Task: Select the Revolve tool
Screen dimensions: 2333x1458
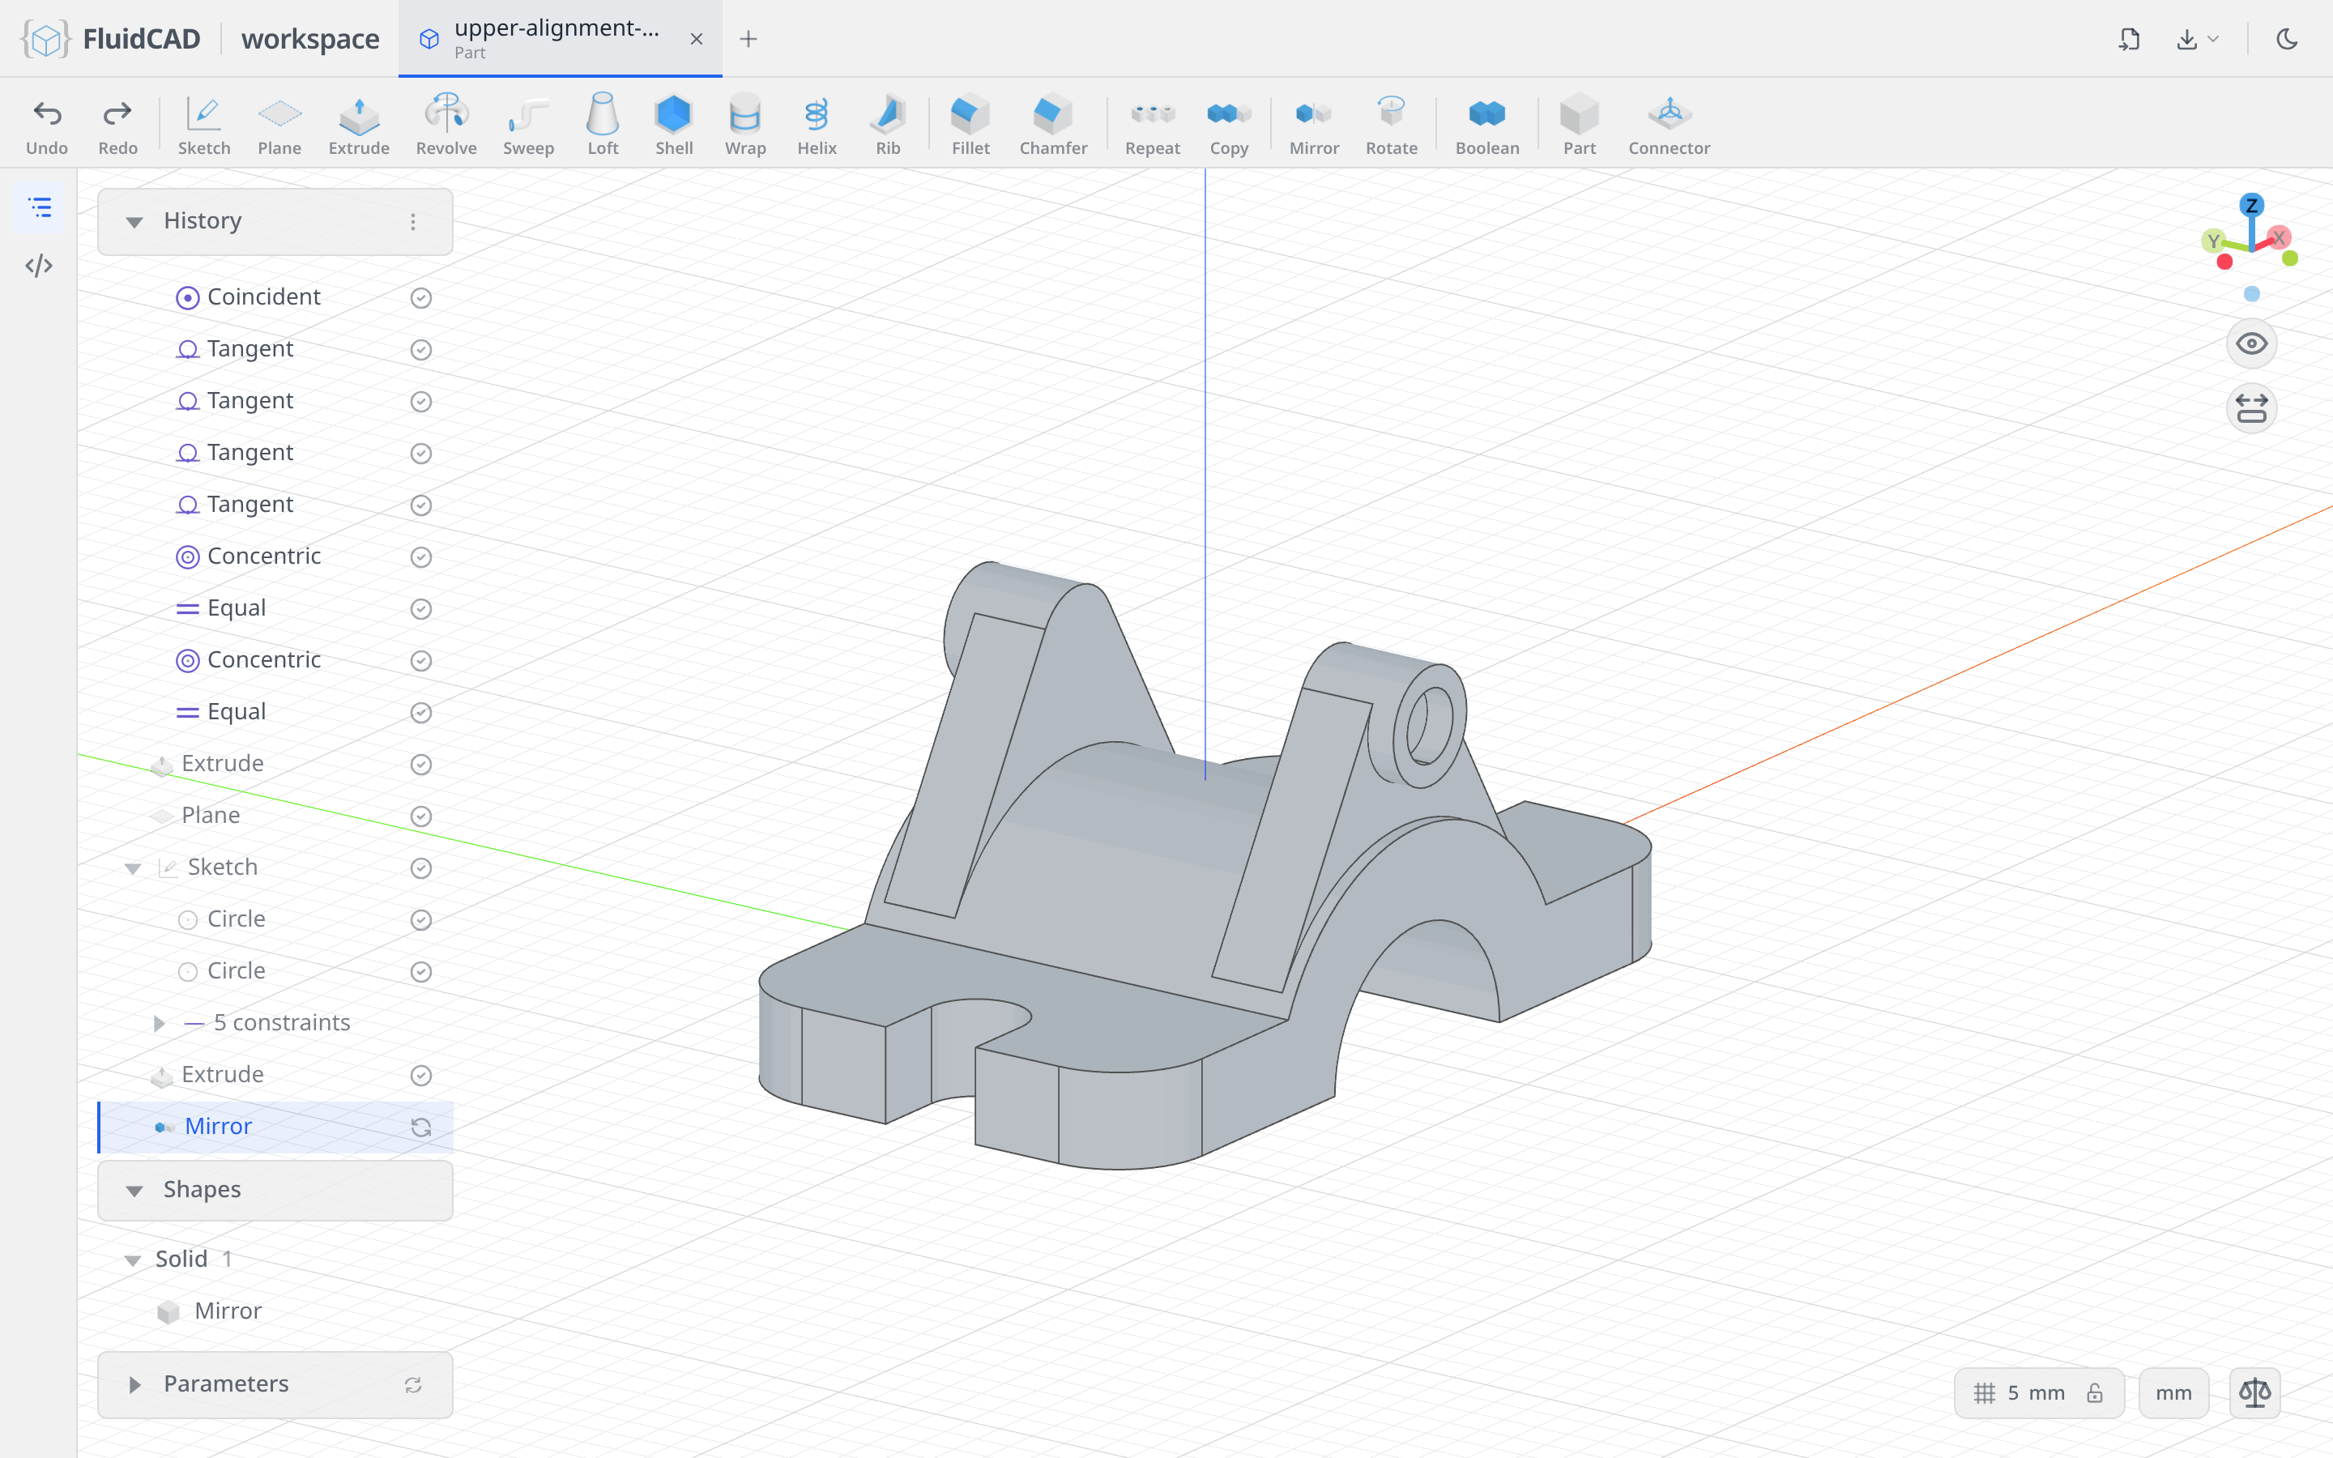Action: pyautogui.click(x=446, y=125)
